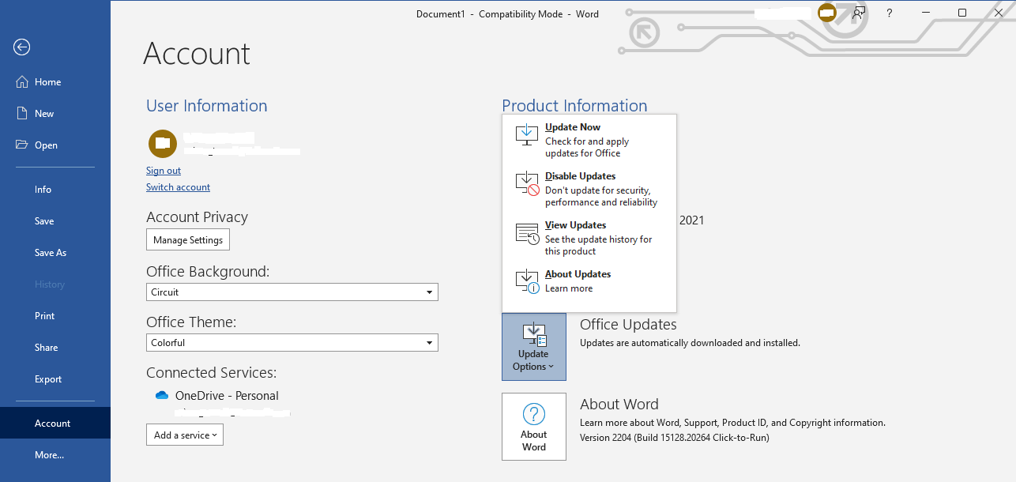Click "Updates are automatically downloaded and installed."
The height and width of the screenshot is (482, 1016).
[691, 343]
